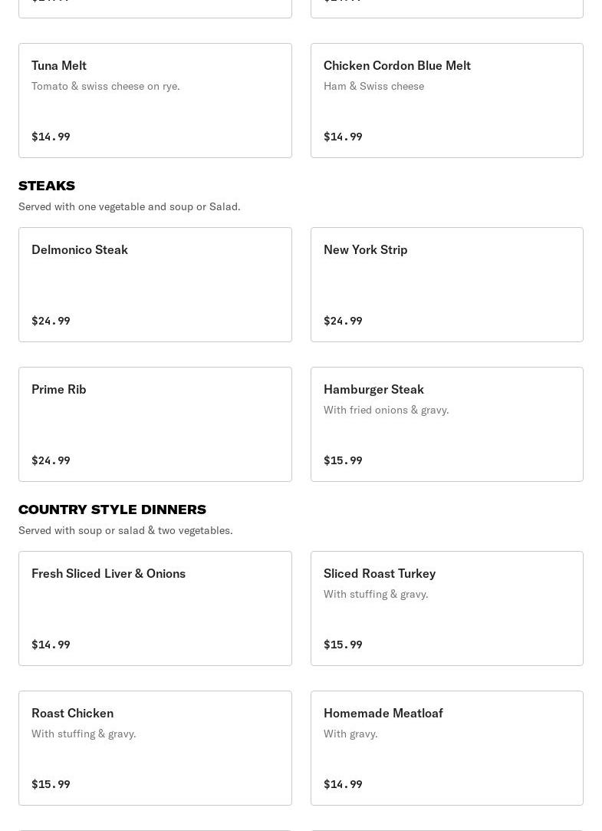Click the Tuna Melt description text
Screen dimensions: 602x831
[106, 86]
